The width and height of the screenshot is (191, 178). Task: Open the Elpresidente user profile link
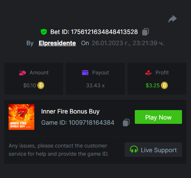[x=57, y=43]
